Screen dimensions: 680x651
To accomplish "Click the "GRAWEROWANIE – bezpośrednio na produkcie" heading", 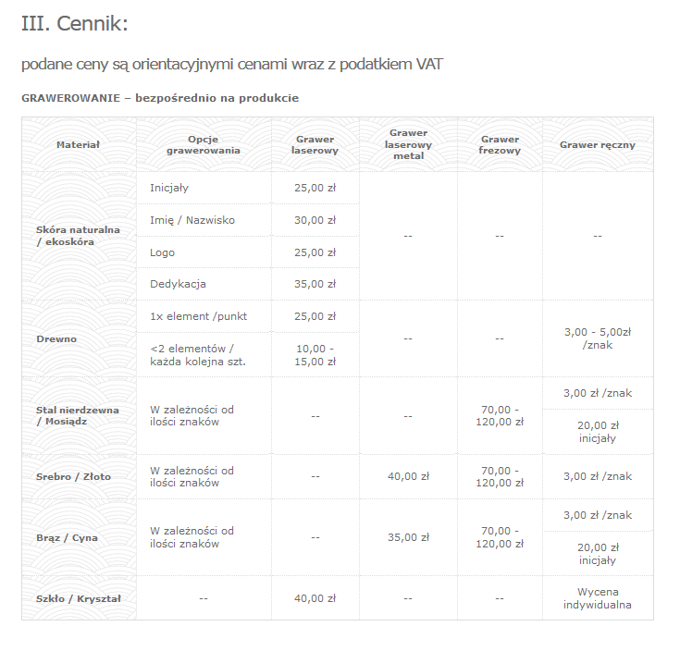I will 160,97.
